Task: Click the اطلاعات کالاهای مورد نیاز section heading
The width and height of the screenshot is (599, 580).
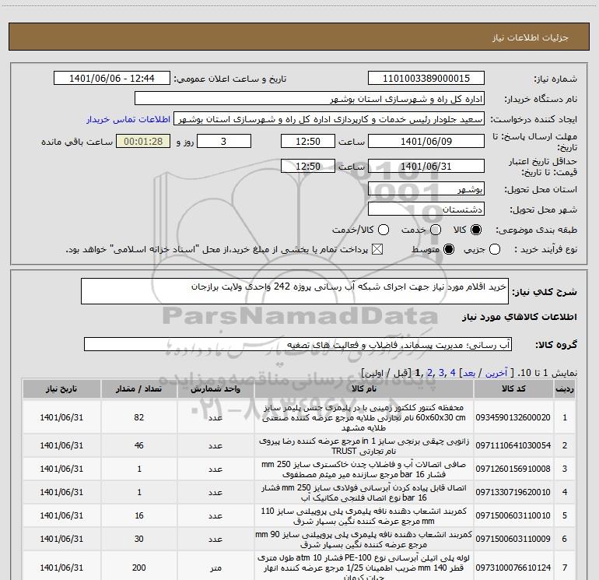Action: coord(519,317)
